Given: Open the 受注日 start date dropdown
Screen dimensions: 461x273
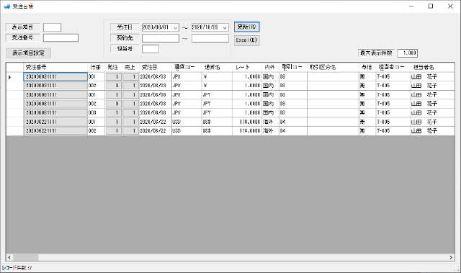Looking at the screenshot, I should pos(176,27).
